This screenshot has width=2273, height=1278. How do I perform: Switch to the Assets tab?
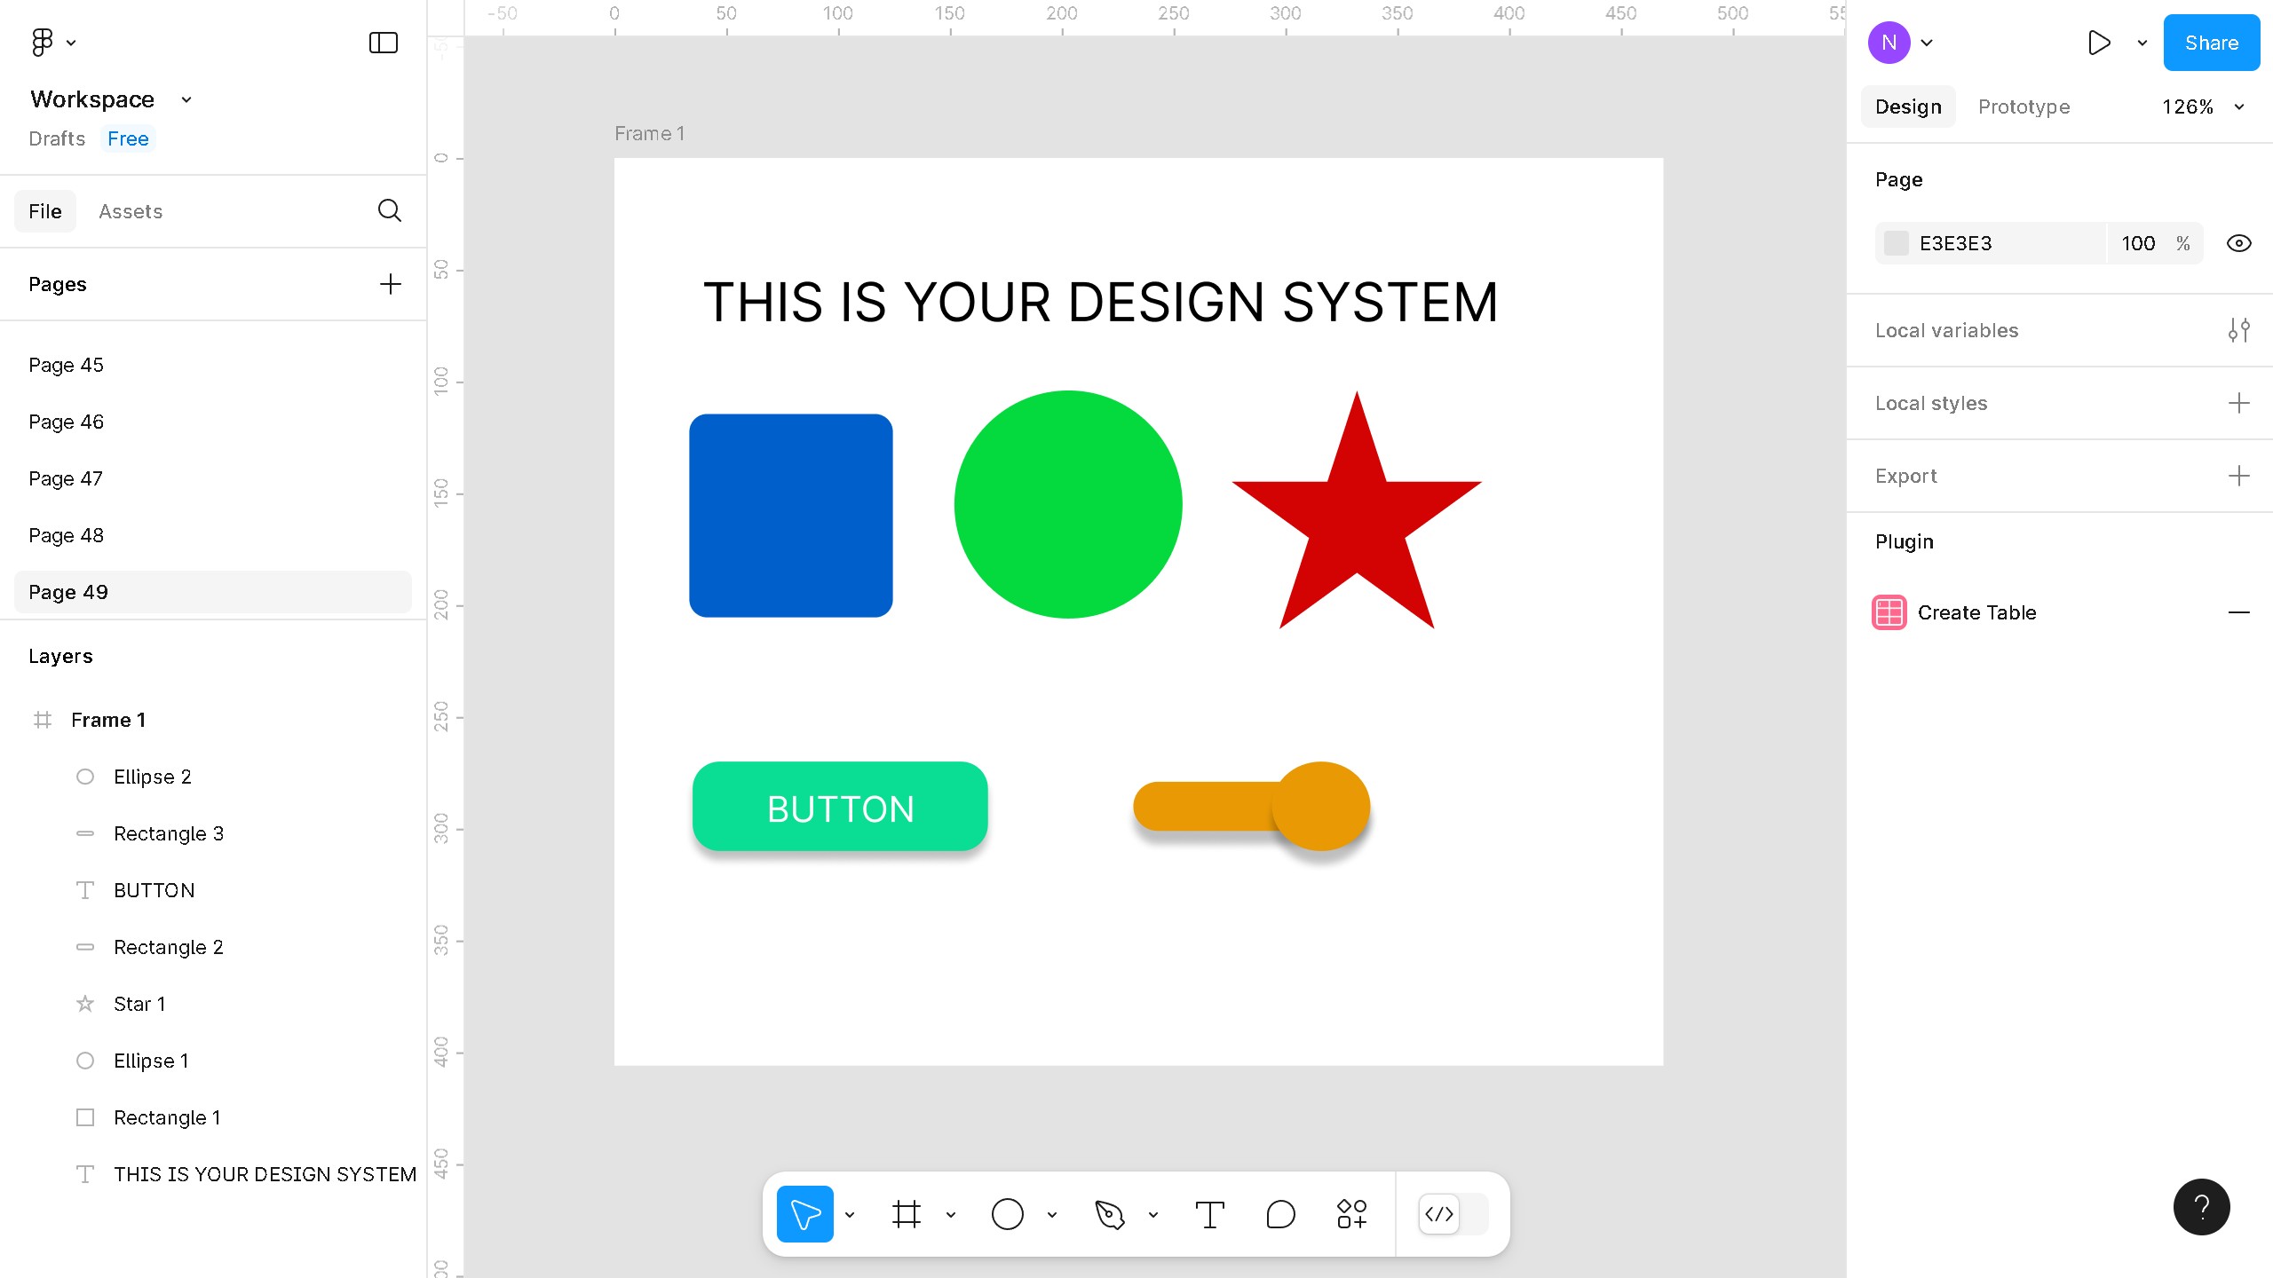point(131,211)
